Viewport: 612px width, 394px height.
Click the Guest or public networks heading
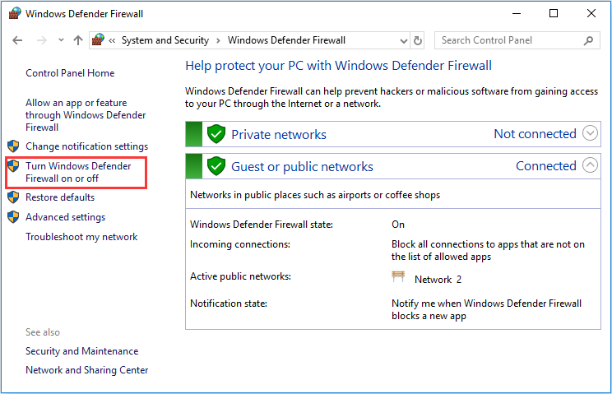[x=302, y=167]
